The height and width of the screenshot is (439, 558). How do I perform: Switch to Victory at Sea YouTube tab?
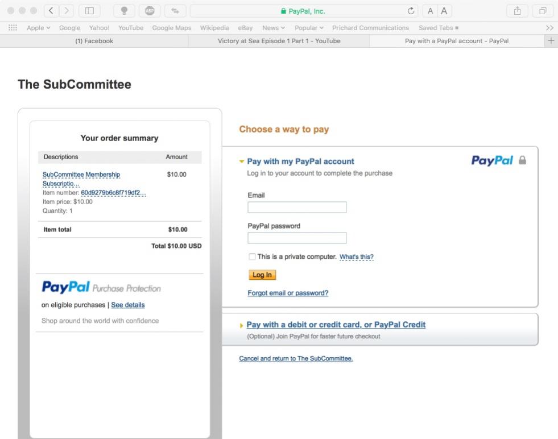(x=279, y=41)
